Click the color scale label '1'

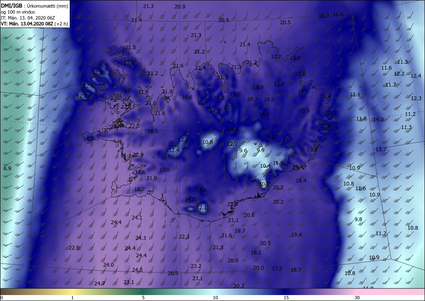pos(72,298)
